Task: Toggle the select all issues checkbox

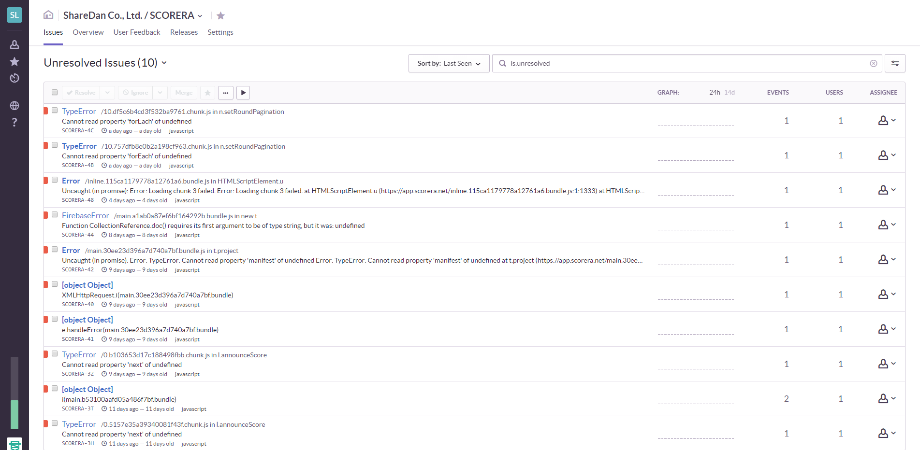Action: tap(55, 92)
